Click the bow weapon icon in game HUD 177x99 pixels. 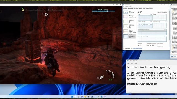[x=111, y=74]
